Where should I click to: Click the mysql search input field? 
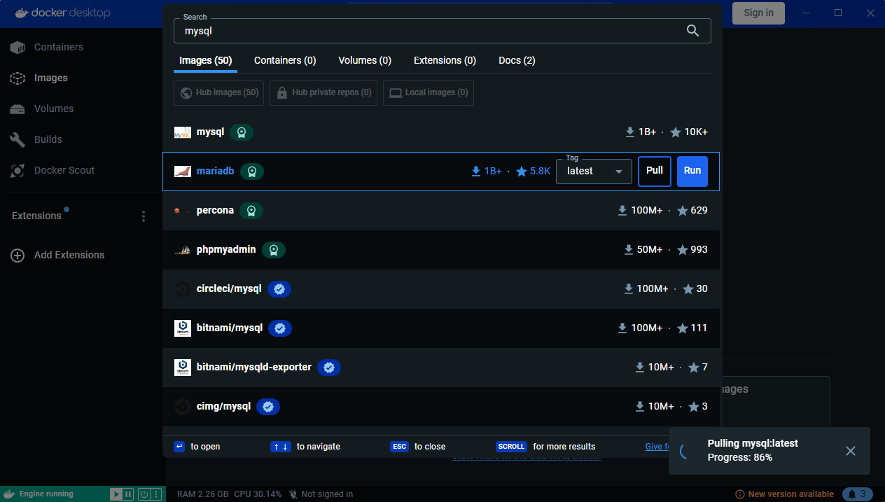click(x=442, y=31)
